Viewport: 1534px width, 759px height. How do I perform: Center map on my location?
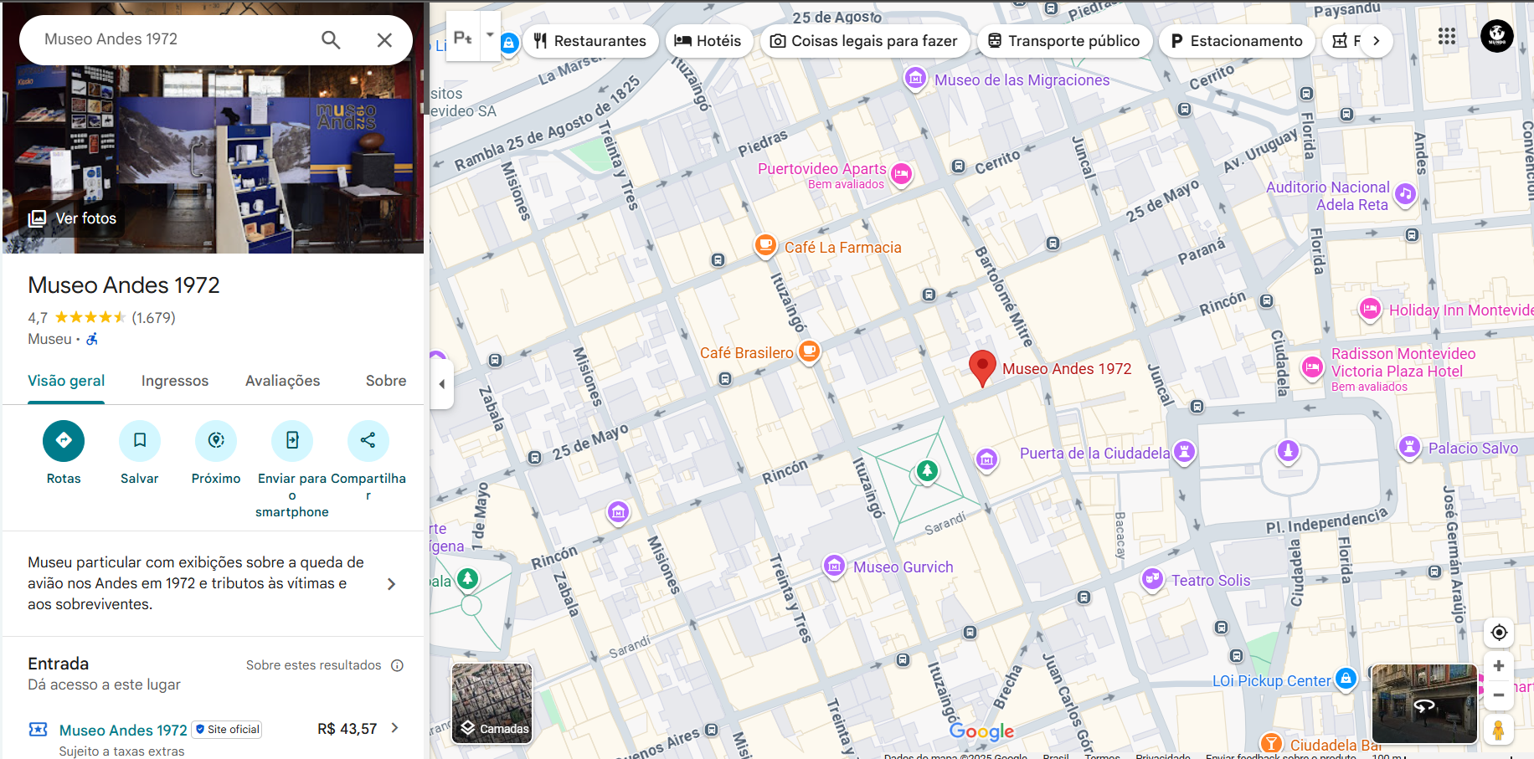(x=1498, y=633)
